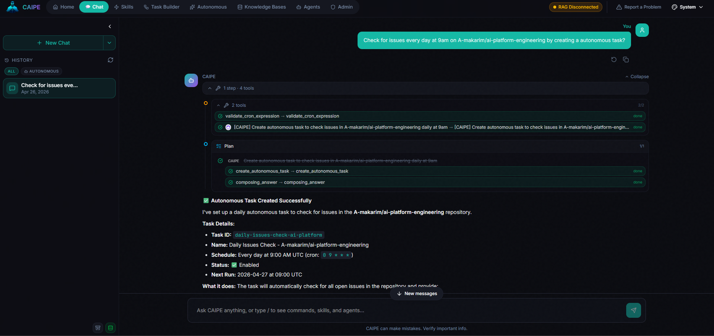Collapse the 2 tools section chevron
Screen dimensions: 714x336
(219, 105)
